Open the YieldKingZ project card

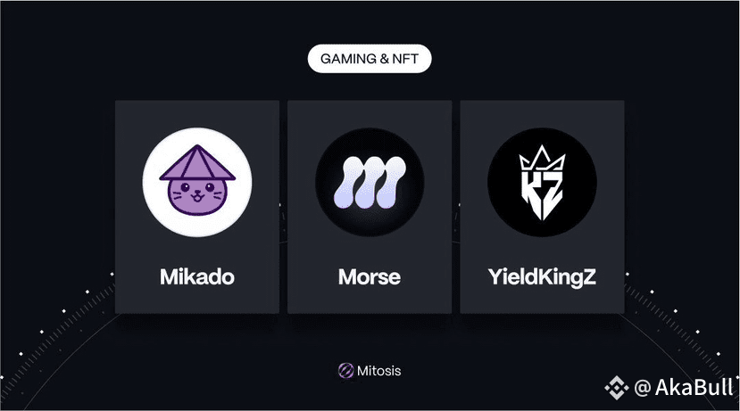[542, 207]
